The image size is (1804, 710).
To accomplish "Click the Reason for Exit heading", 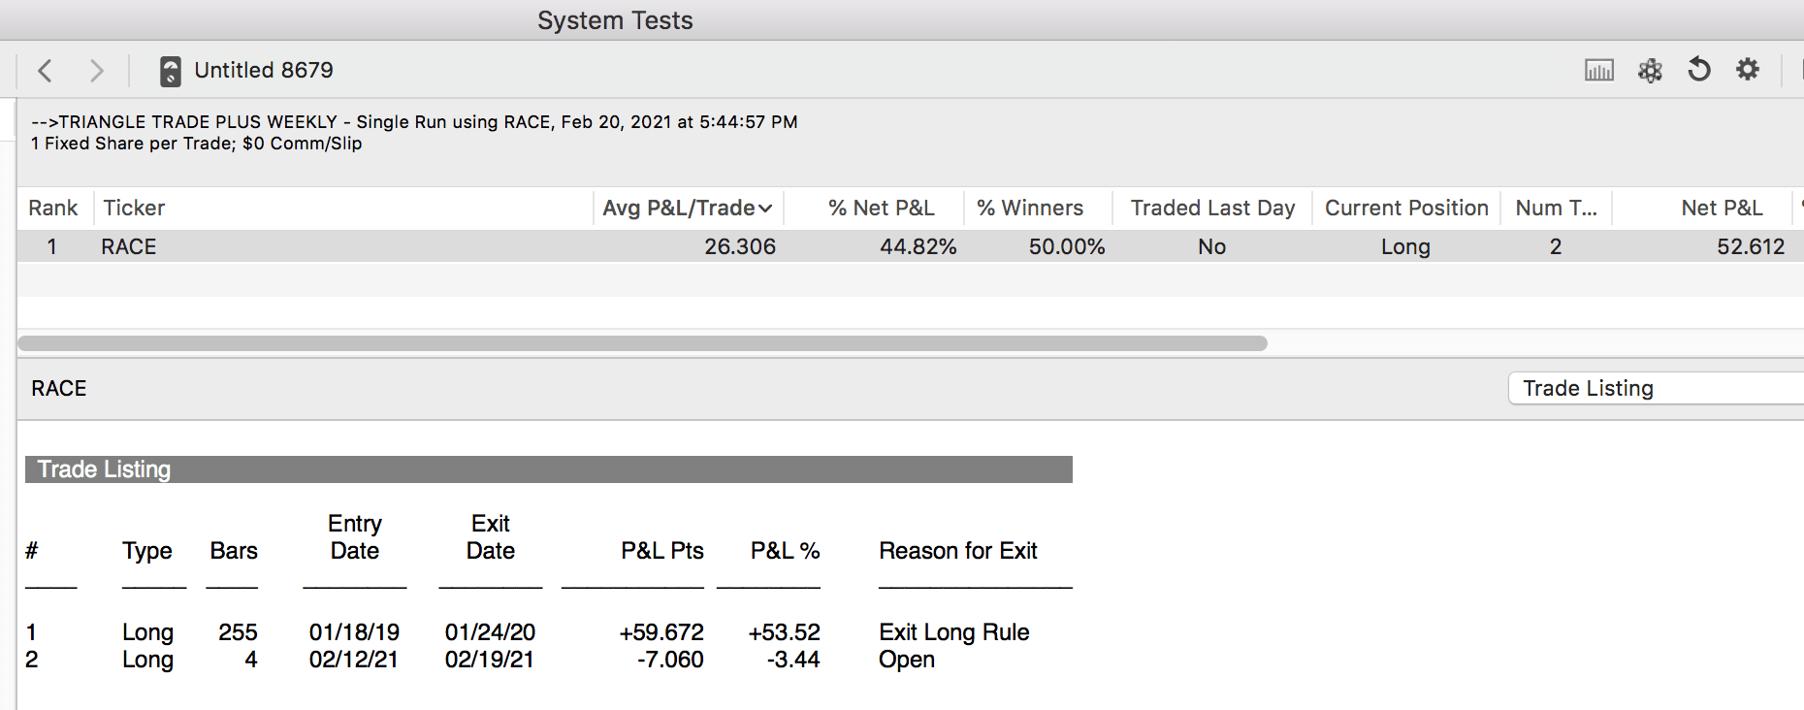I will (958, 551).
